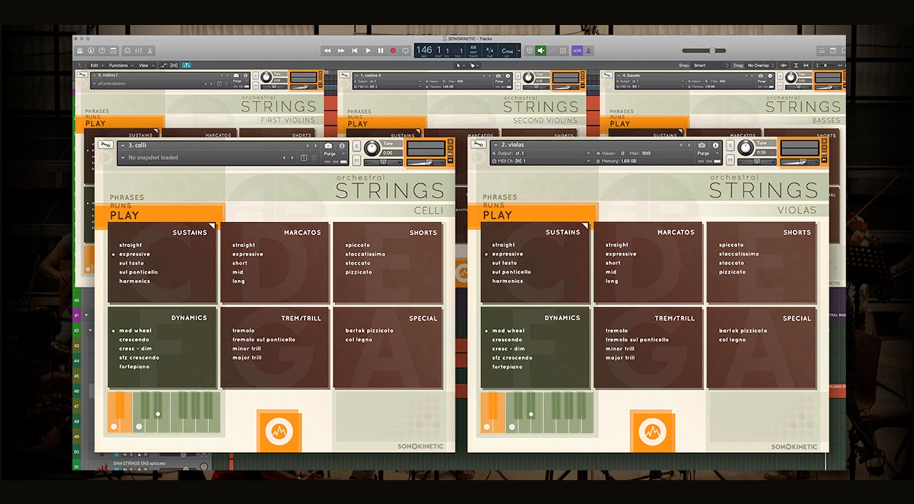Go to beginning with the transport button
This screenshot has height=504, width=914.
pos(354,51)
